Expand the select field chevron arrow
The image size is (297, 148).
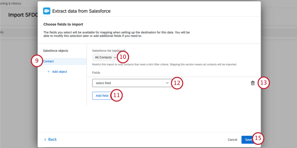[167, 83]
